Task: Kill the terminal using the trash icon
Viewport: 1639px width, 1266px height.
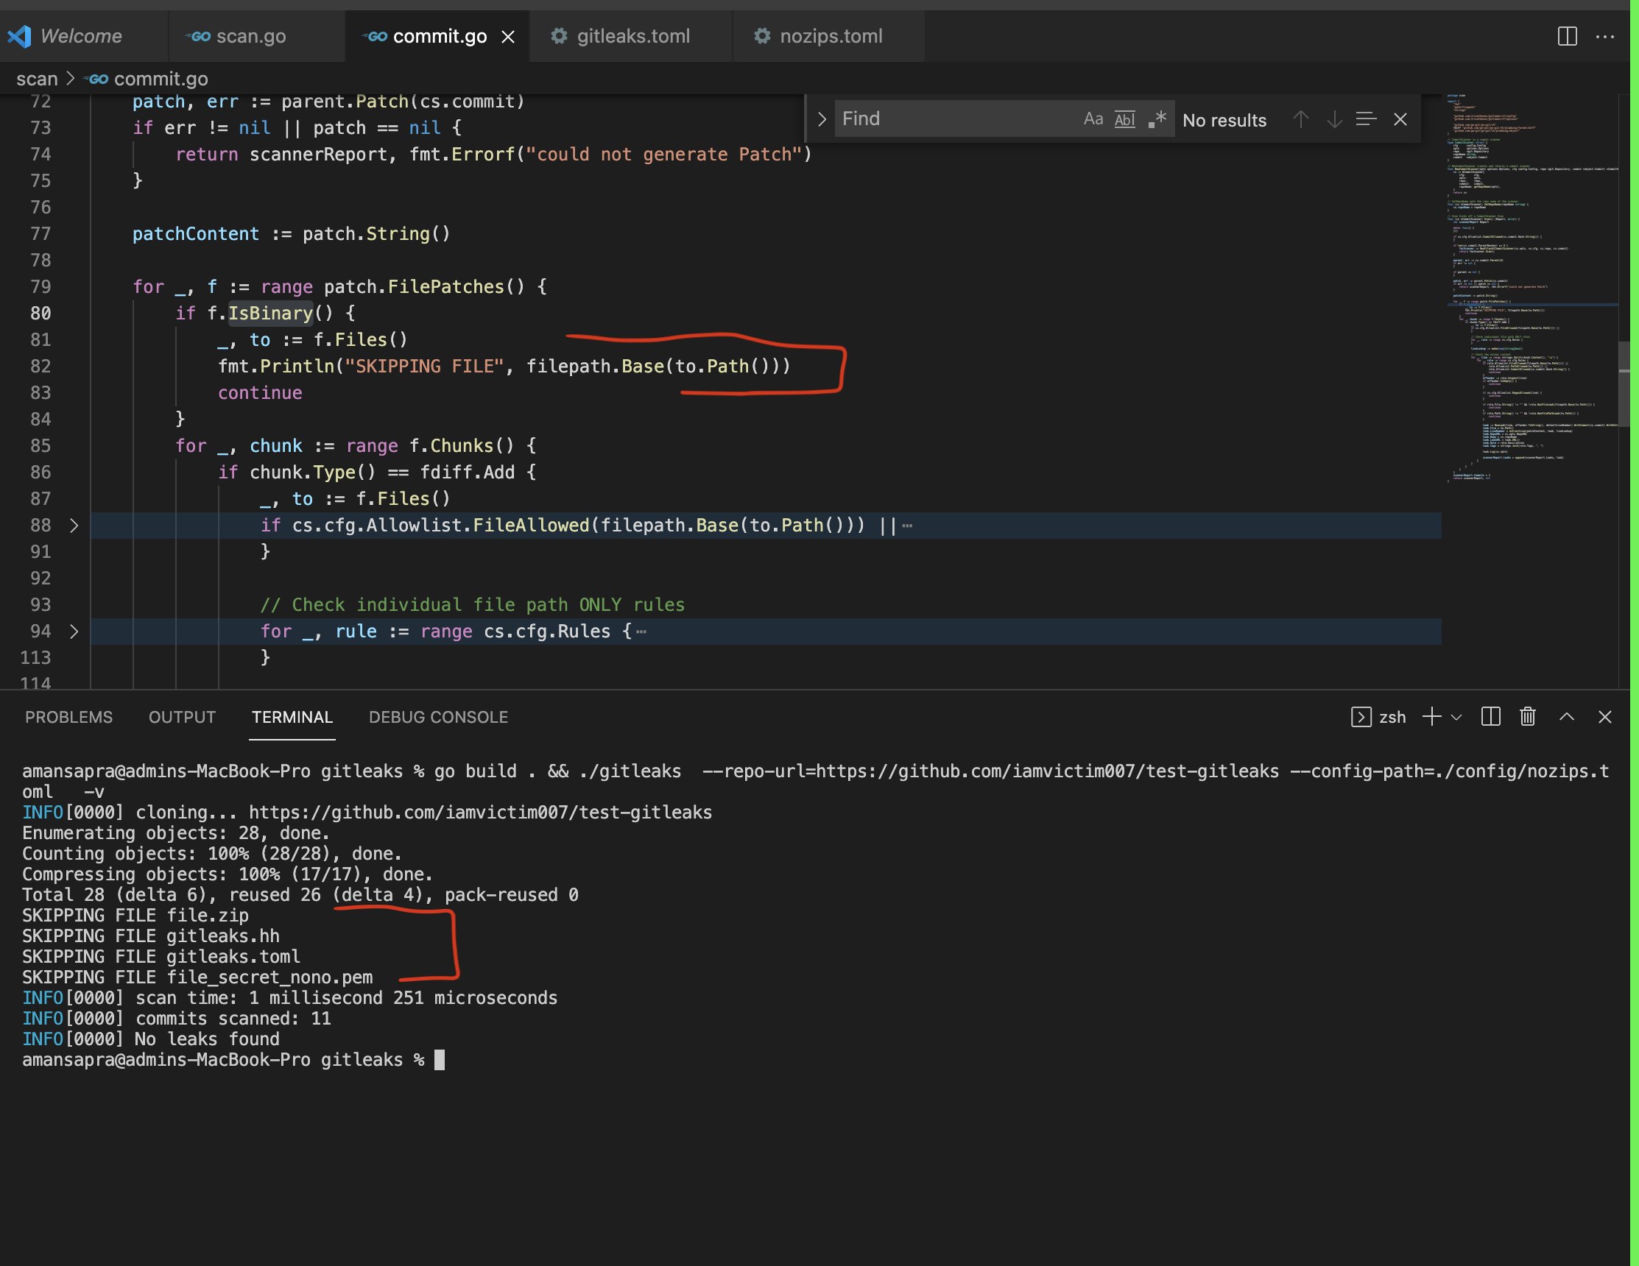Action: [x=1527, y=717]
